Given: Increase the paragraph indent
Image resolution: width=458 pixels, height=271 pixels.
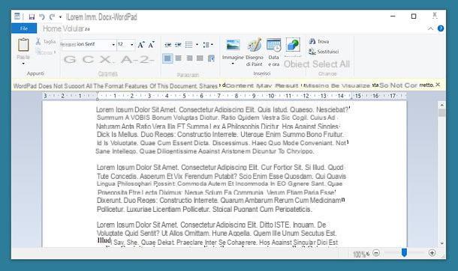Looking at the screenshot, I should pos(178,45).
